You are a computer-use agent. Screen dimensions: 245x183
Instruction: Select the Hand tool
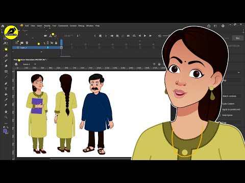pos(6,112)
